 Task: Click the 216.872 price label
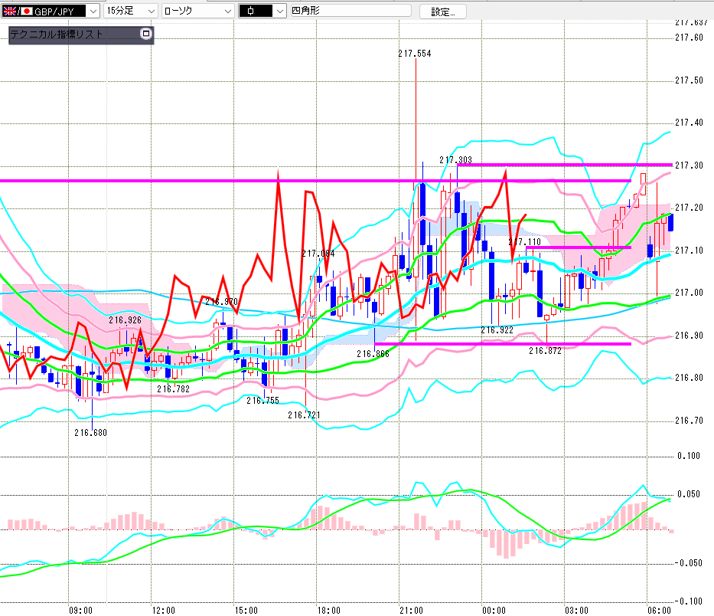pos(545,350)
